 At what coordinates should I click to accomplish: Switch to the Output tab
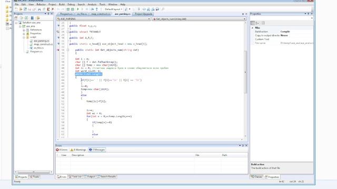(x=89, y=177)
